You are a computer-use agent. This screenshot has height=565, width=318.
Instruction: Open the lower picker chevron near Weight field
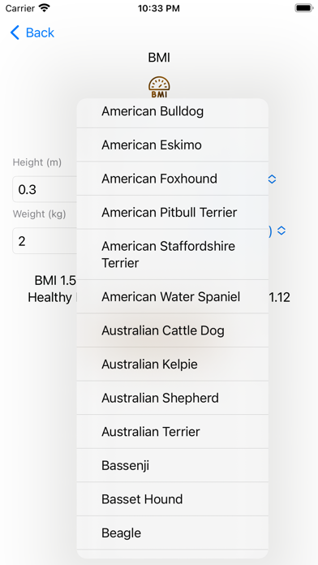281,231
